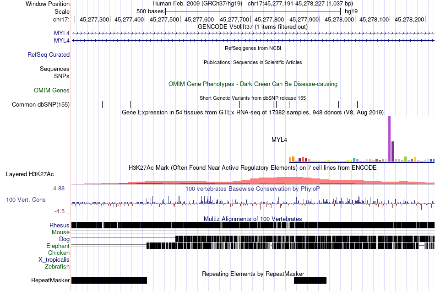
Task: Click Publications: Sequences in Scientific Articles title
Action: point(253,62)
